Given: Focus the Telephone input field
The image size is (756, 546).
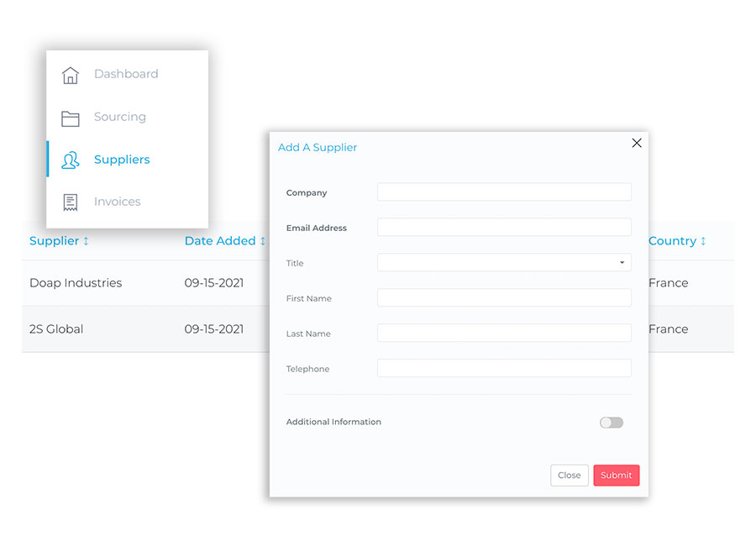Looking at the screenshot, I should click(x=504, y=369).
